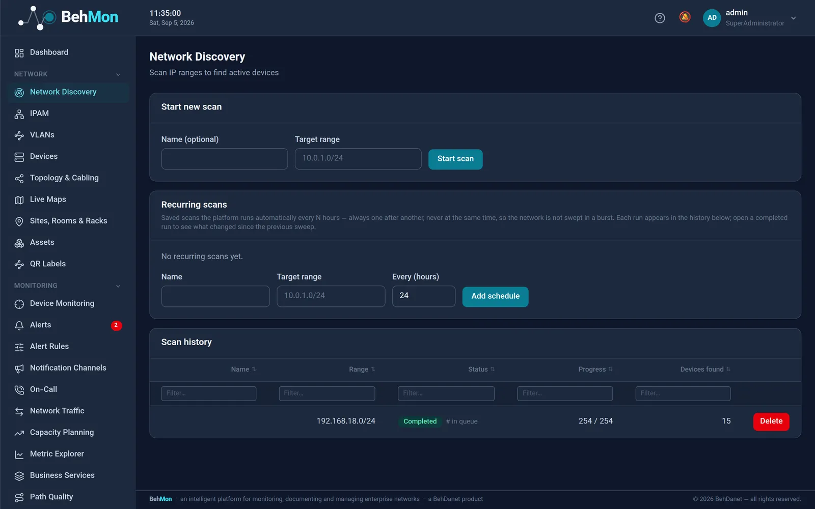The height and width of the screenshot is (509, 815).
Task: Click the Devices server icon
Action: click(19, 157)
